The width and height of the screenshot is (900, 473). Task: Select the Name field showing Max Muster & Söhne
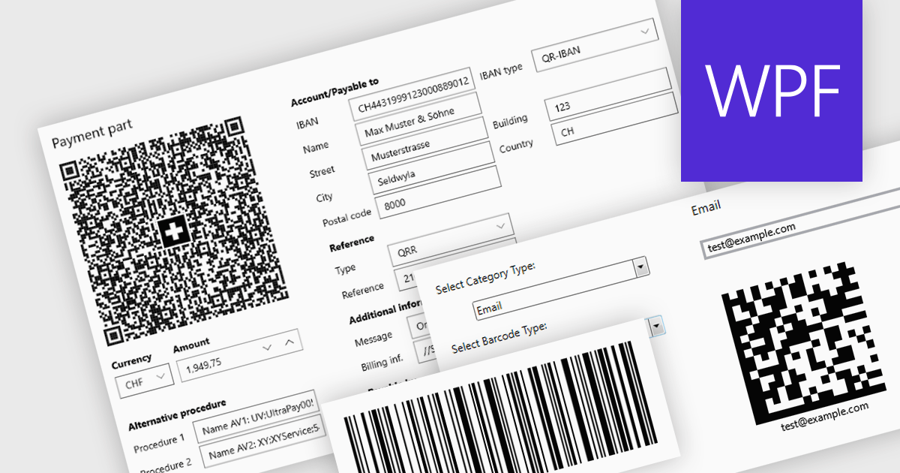click(420, 128)
